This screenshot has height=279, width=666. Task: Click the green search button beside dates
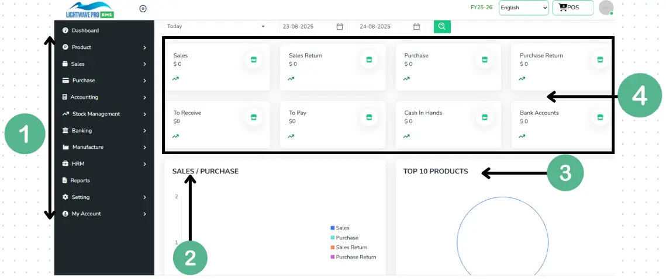(442, 26)
